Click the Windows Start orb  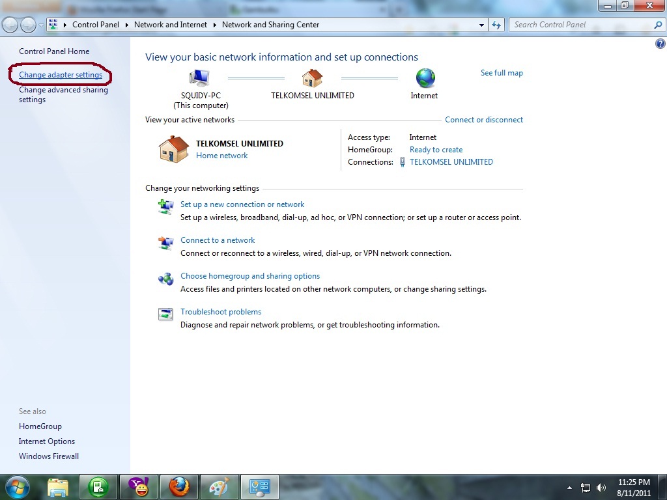pyautogui.click(x=18, y=487)
